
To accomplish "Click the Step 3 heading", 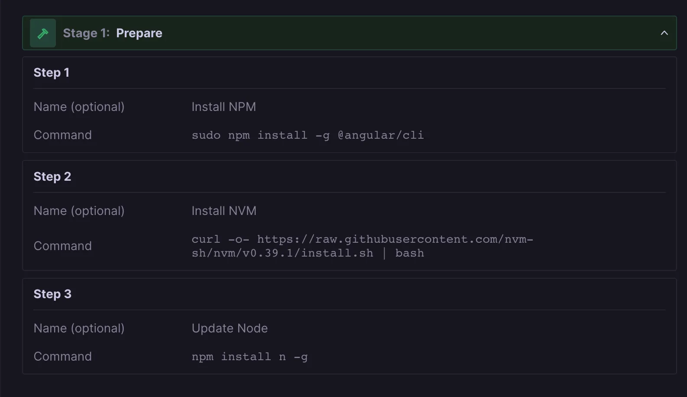I will tap(52, 294).
